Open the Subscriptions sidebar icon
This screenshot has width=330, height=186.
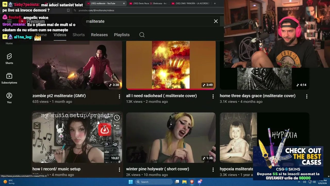pos(9,78)
